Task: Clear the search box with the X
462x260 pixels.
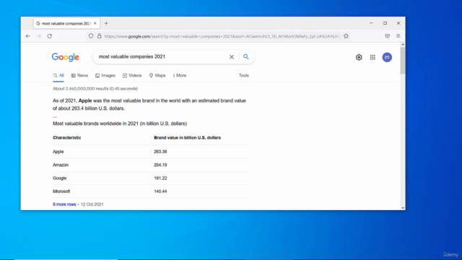Action: [x=232, y=57]
